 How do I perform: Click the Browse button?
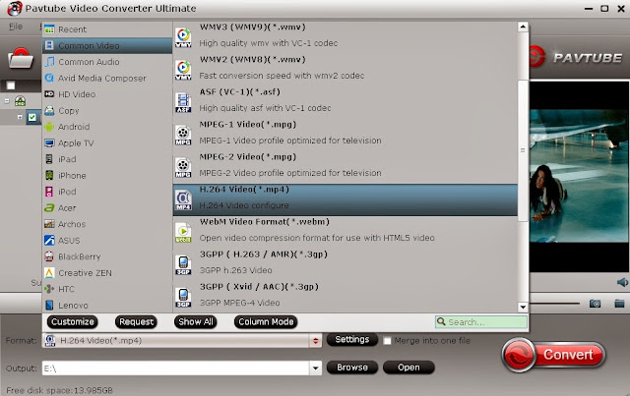click(352, 368)
